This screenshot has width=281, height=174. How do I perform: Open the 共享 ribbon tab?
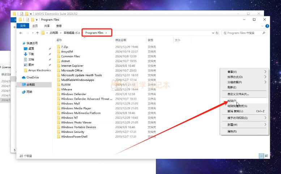tap(47, 26)
